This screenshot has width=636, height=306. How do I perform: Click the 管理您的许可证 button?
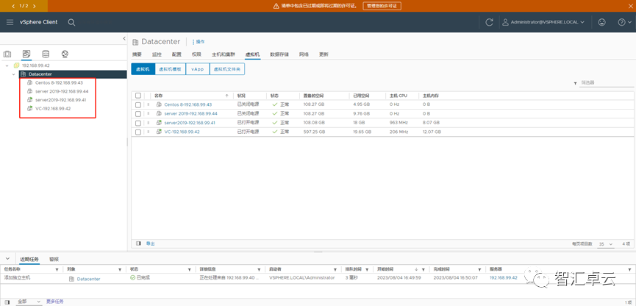[382, 6]
